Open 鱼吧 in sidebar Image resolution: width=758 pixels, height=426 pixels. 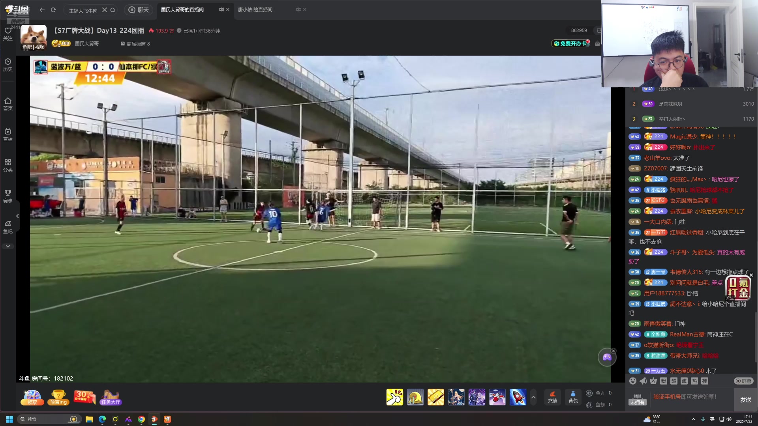[x=8, y=227]
